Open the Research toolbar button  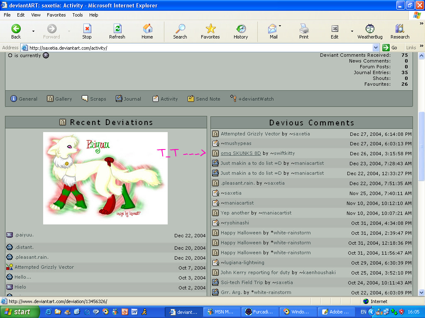[x=400, y=31]
